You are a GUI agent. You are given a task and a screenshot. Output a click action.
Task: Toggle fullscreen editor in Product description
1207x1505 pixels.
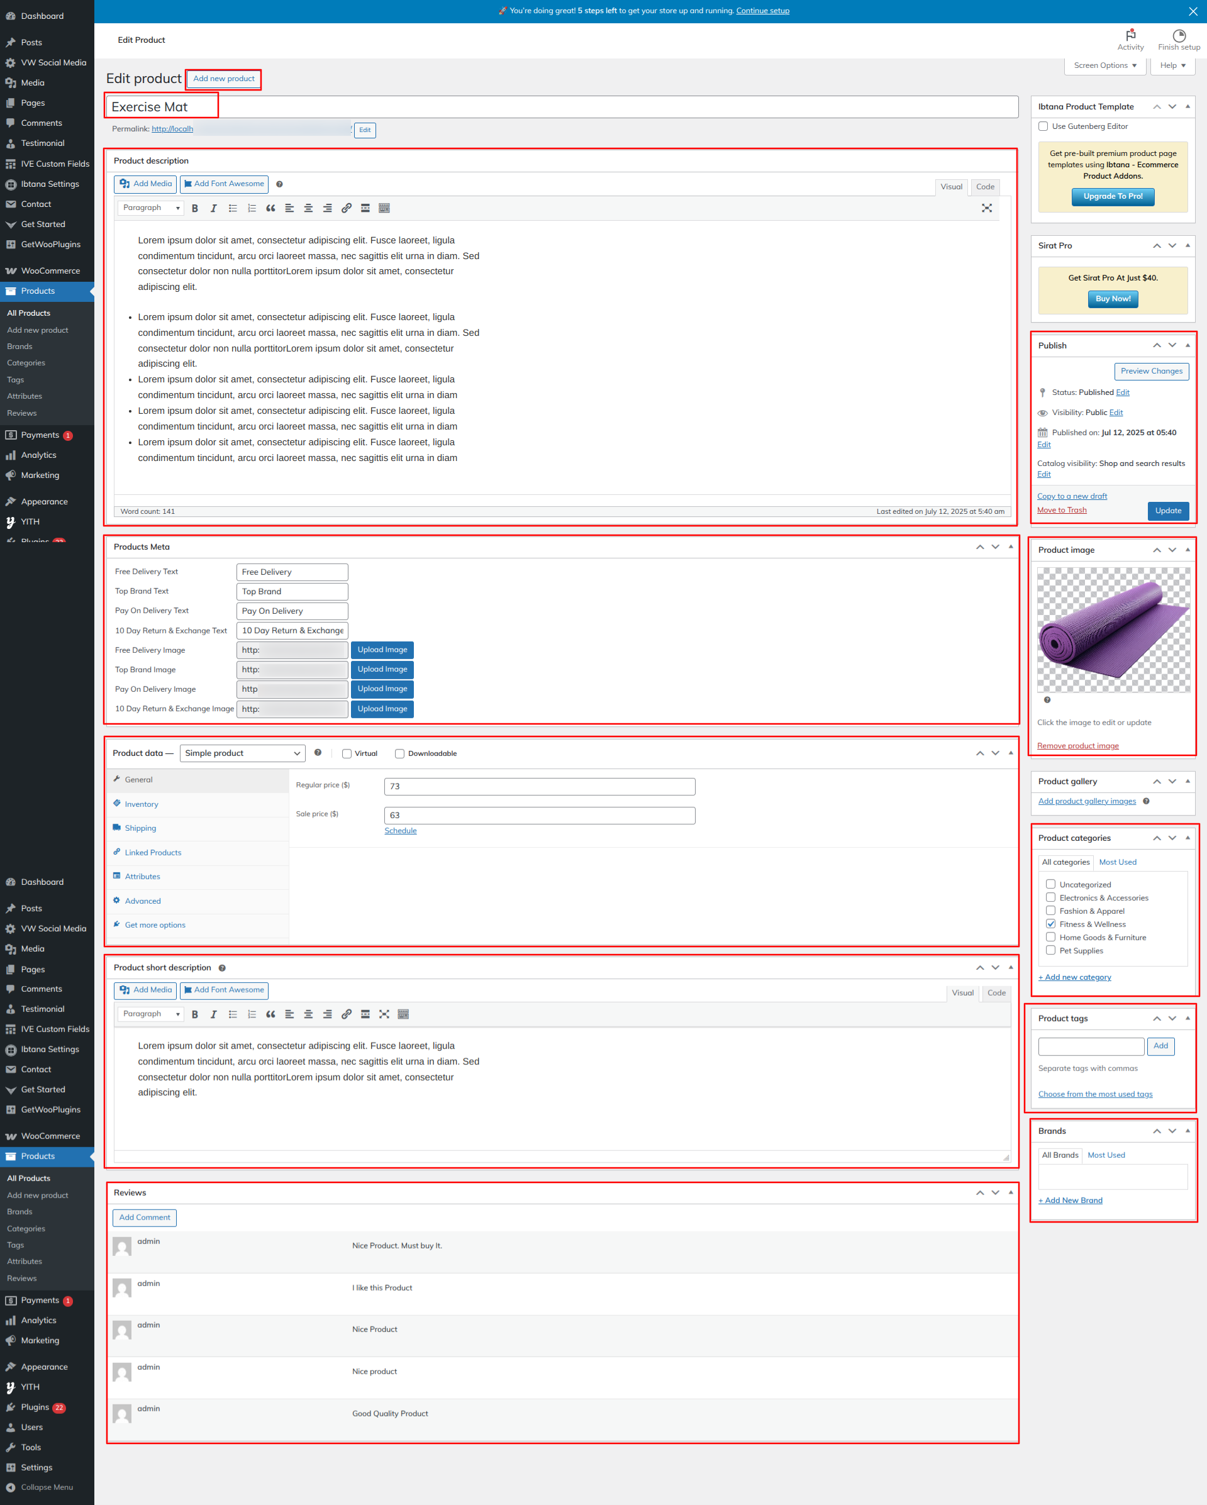click(986, 208)
